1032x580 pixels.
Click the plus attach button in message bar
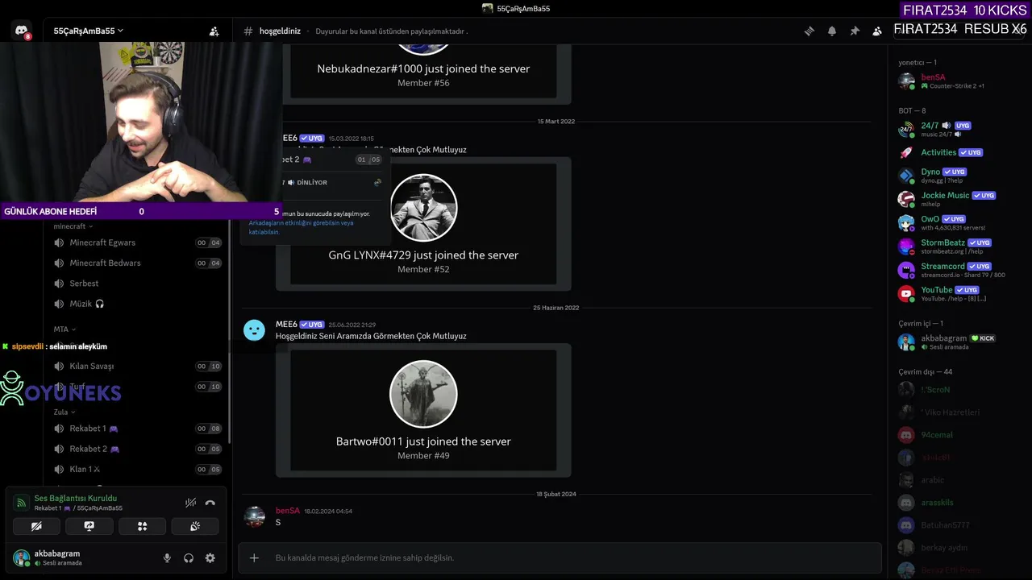click(254, 557)
